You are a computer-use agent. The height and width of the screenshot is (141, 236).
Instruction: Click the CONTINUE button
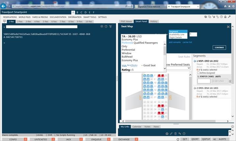tap(219, 47)
